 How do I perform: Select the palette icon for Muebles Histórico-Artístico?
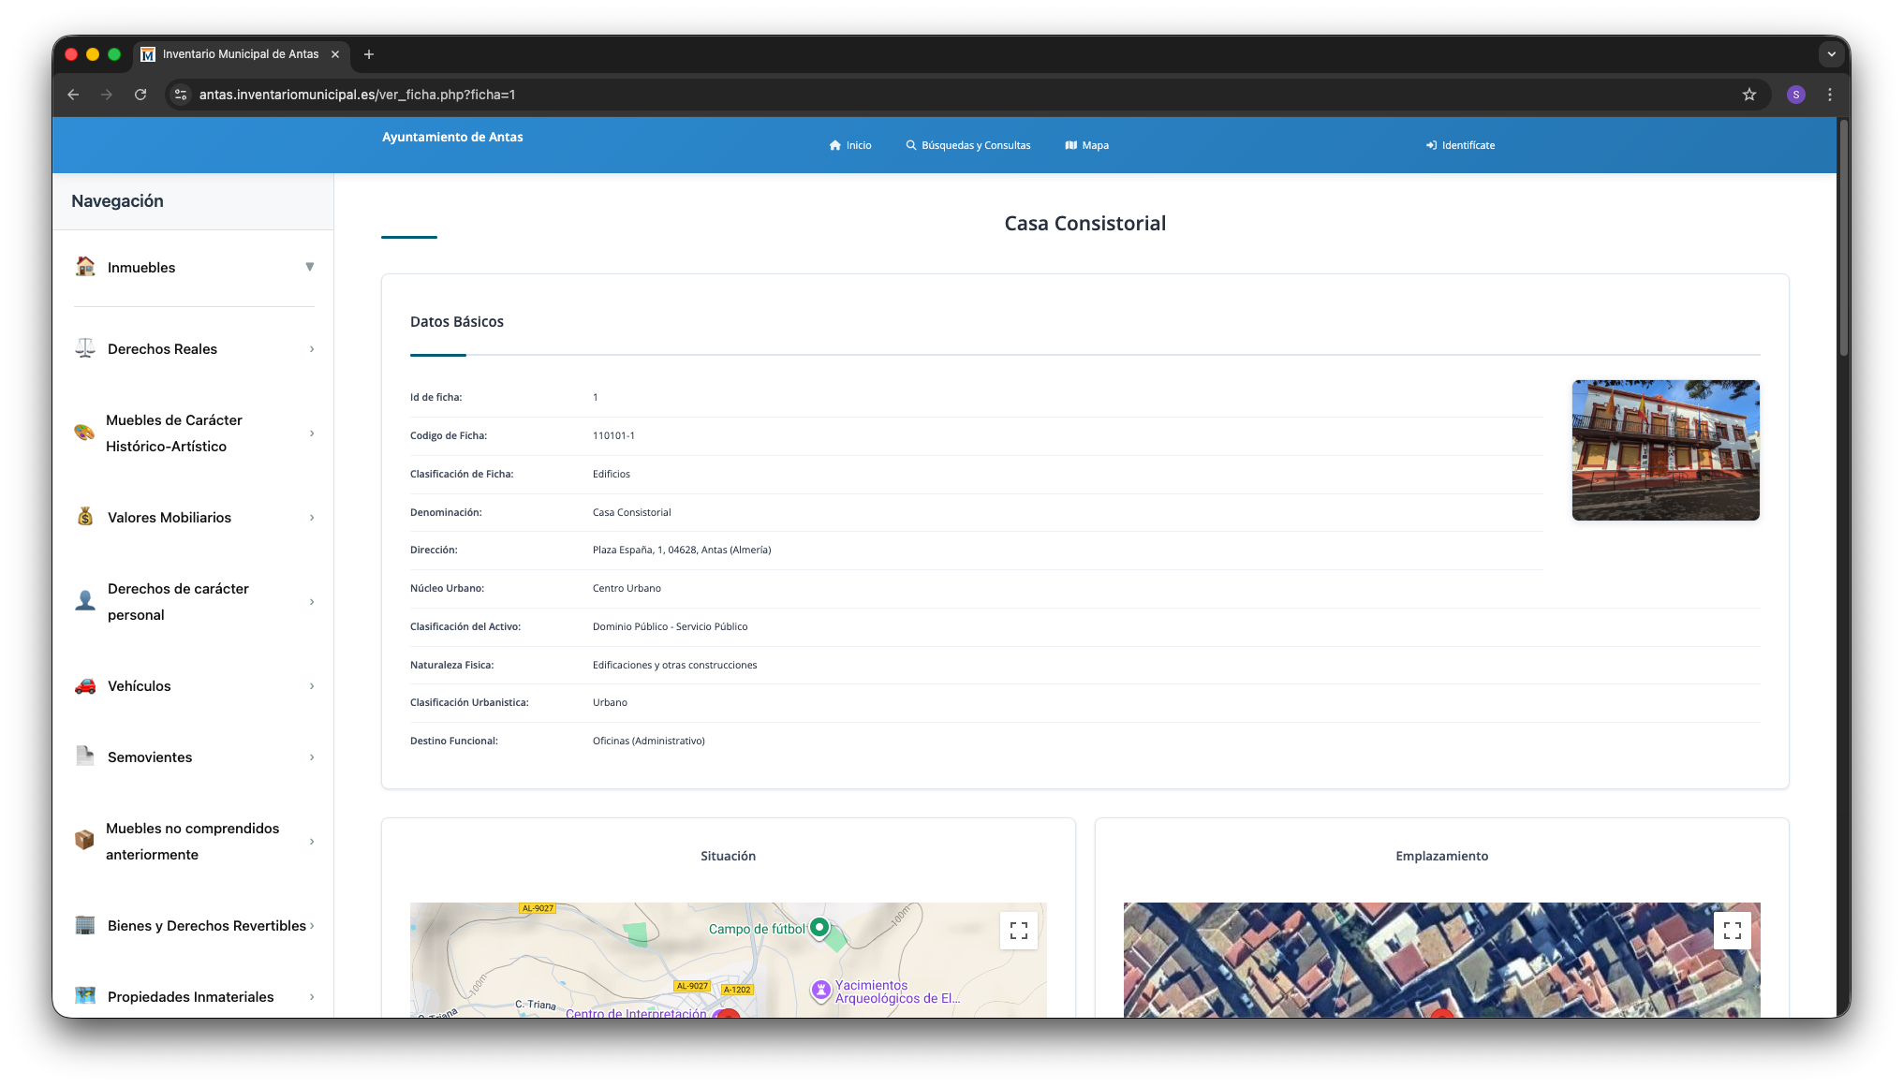click(x=85, y=433)
